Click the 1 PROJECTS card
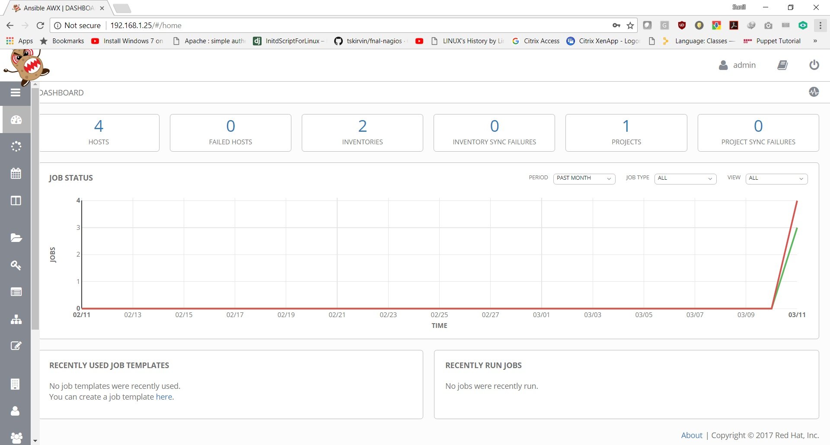Image resolution: width=830 pixels, height=445 pixels. point(626,133)
